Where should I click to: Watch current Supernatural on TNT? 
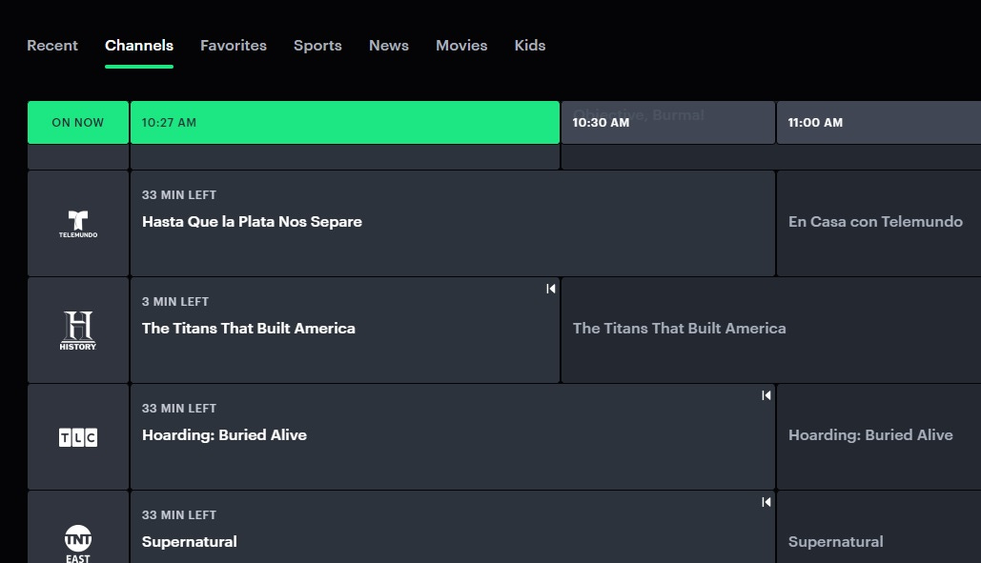[x=452, y=528]
